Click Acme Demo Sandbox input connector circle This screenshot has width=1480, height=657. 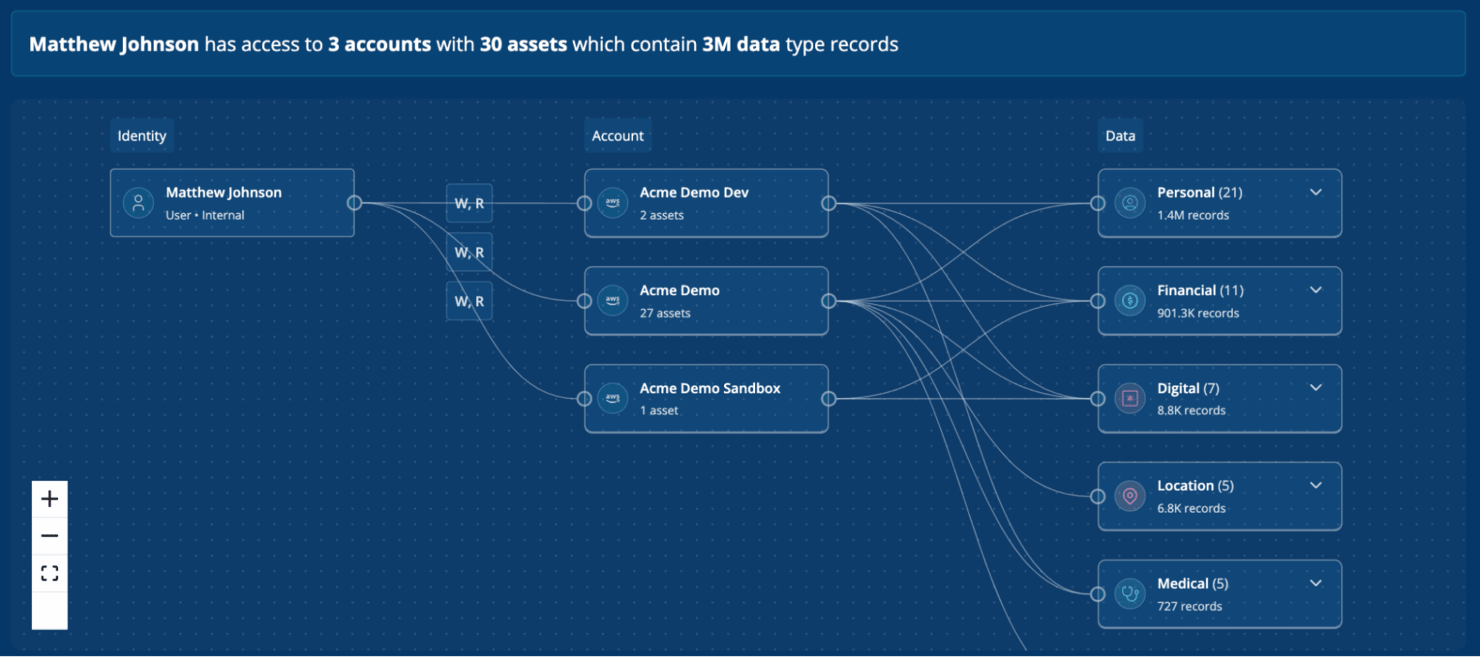(584, 399)
